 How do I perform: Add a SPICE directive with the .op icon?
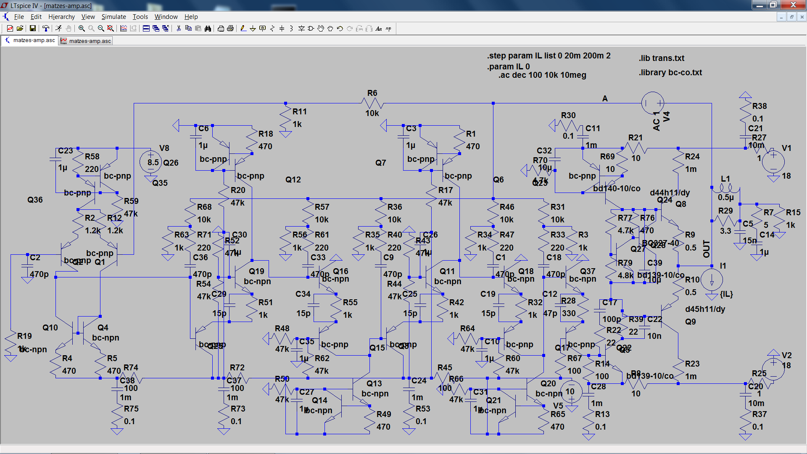coord(388,29)
